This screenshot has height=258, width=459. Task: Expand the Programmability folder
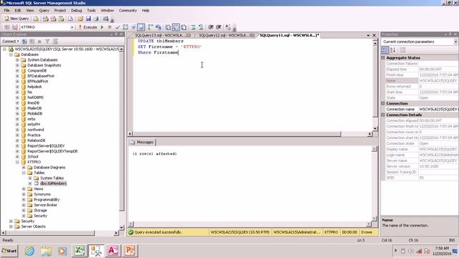point(24,199)
